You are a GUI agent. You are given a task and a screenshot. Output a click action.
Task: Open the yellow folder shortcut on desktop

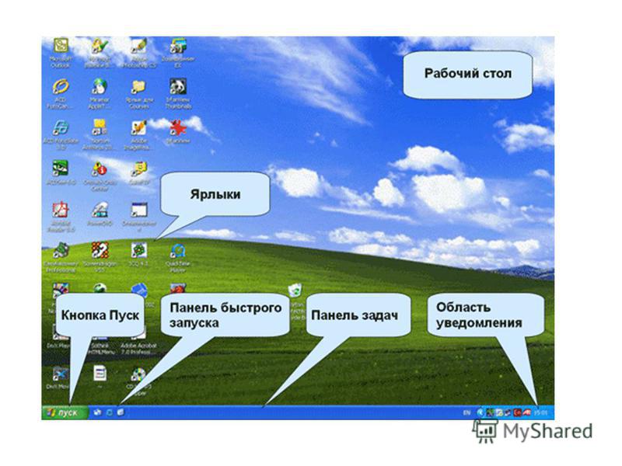(x=139, y=86)
